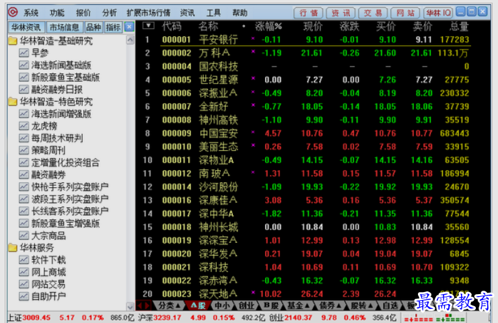The width and height of the screenshot is (498, 323).
Task: Click chart icon beside 早参
Action: (24, 53)
